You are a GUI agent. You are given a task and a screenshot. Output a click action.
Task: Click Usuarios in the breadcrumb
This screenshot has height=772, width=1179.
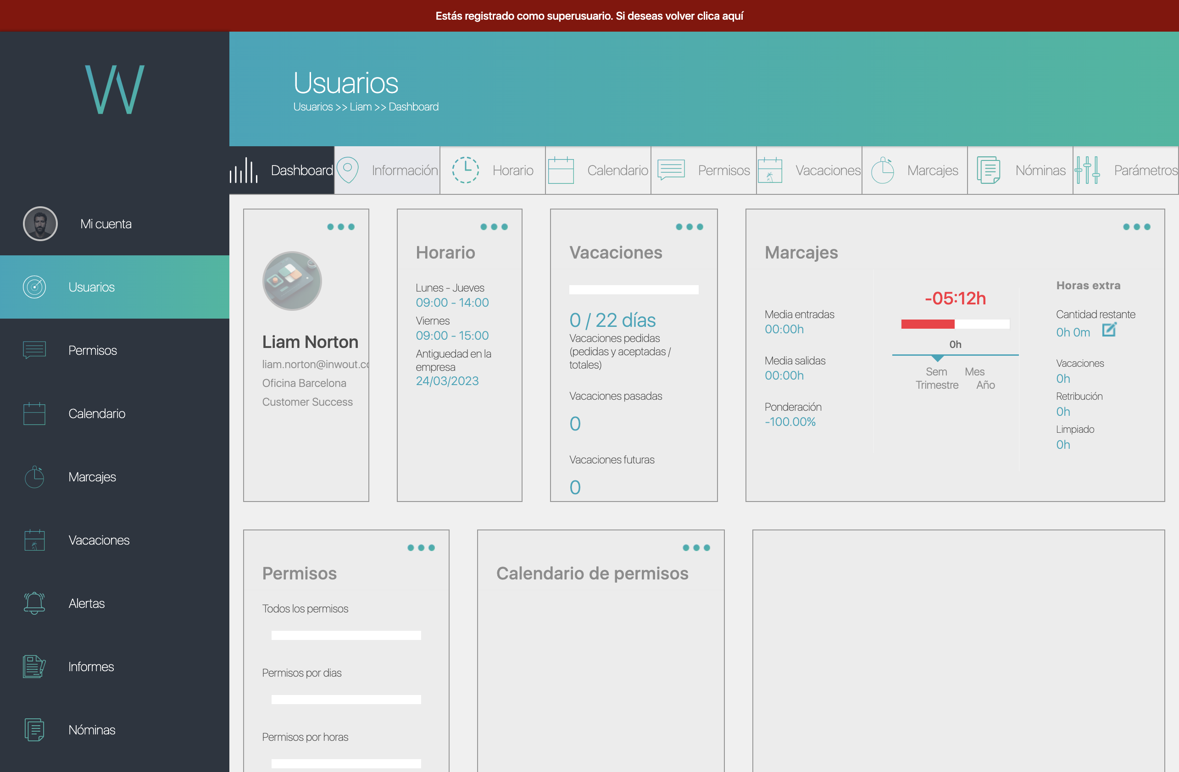click(x=313, y=107)
